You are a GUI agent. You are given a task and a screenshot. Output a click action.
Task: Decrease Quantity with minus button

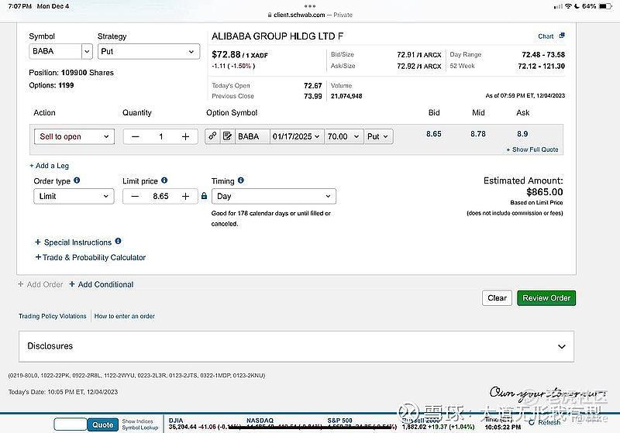point(135,136)
